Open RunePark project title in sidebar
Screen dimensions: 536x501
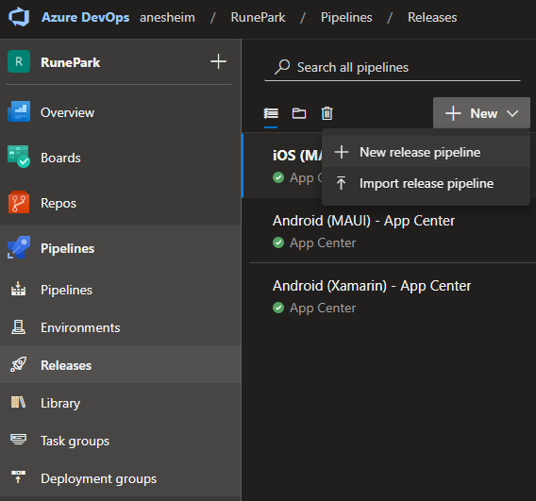[x=71, y=62]
